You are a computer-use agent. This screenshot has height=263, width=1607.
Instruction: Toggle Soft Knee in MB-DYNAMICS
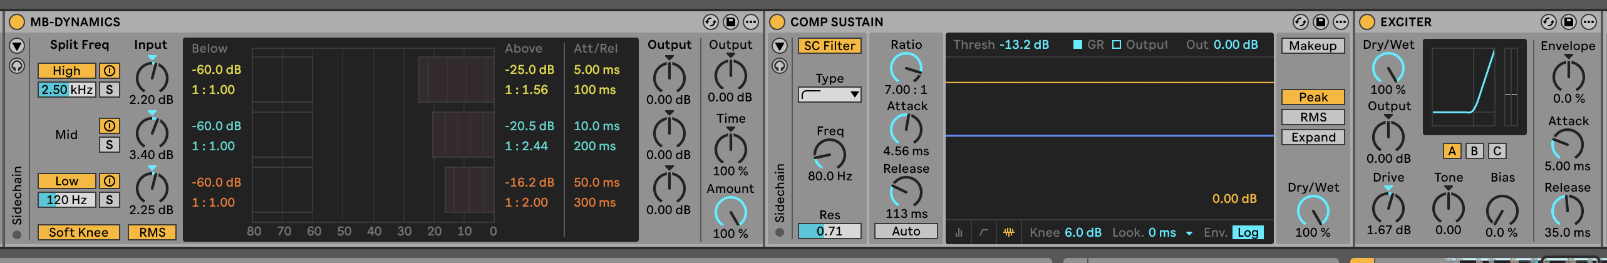(78, 232)
